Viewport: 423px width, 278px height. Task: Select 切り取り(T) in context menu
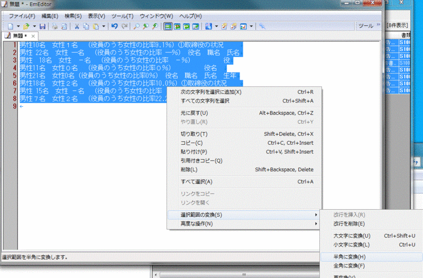coord(244,134)
